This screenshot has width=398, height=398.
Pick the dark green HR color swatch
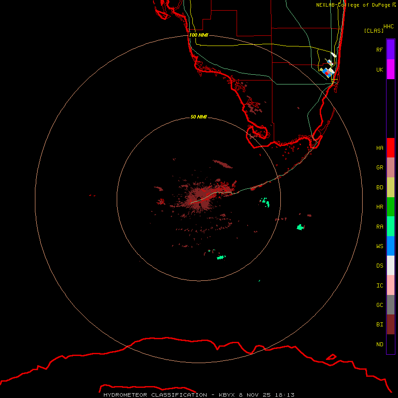(390, 207)
